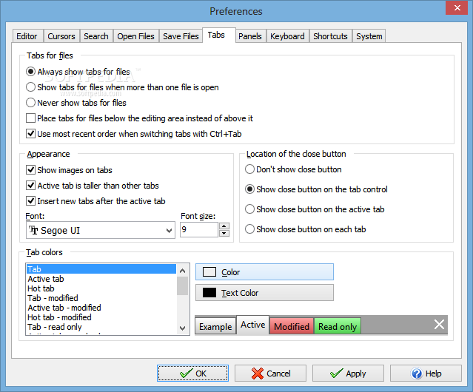Image resolution: width=473 pixels, height=392 pixels.
Task: Click the white X on the example tab bar
Action: click(x=439, y=325)
